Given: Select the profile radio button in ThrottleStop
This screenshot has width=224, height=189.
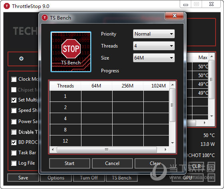Looking at the screenshot, I should click(x=21, y=58).
